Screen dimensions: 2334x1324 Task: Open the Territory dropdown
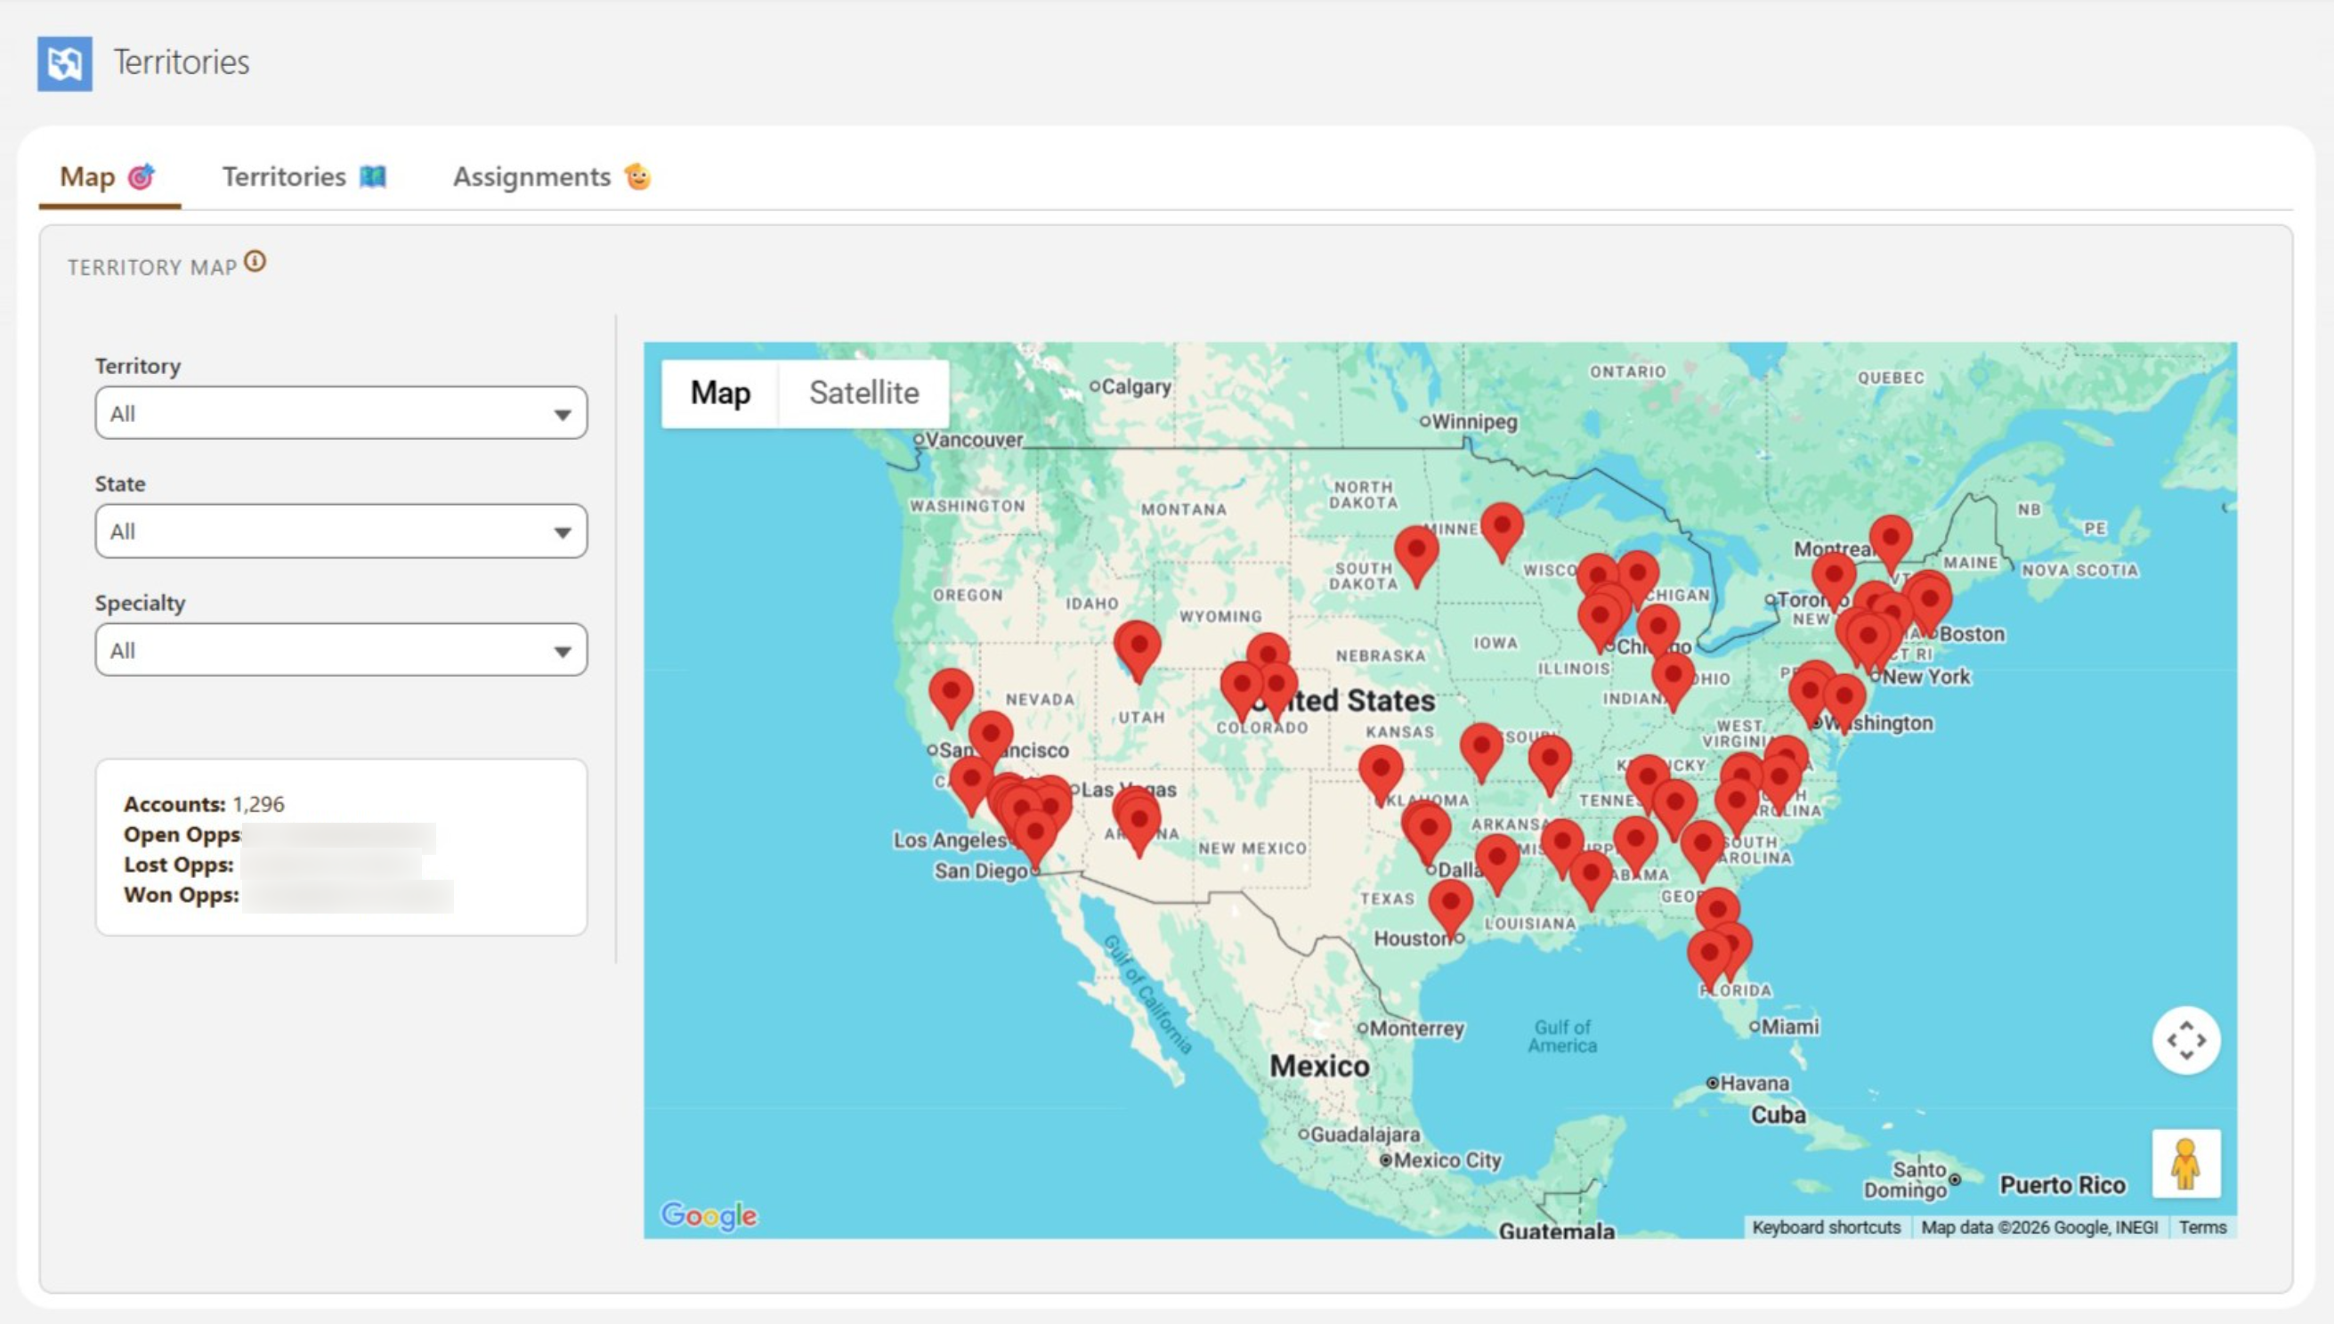(341, 414)
